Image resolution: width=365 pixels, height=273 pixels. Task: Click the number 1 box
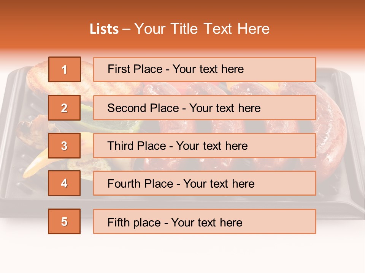pos(65,69)
